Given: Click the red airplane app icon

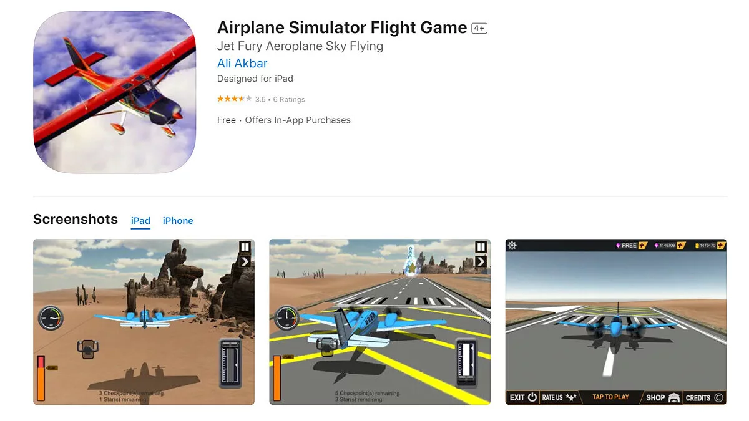Looking at the screenshot, I should coord(114,92).
